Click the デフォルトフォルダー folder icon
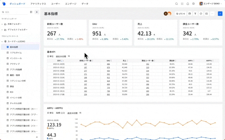 tap(5, 30)
